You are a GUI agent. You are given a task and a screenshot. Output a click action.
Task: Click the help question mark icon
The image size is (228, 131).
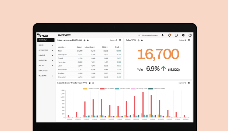point(190,35)
